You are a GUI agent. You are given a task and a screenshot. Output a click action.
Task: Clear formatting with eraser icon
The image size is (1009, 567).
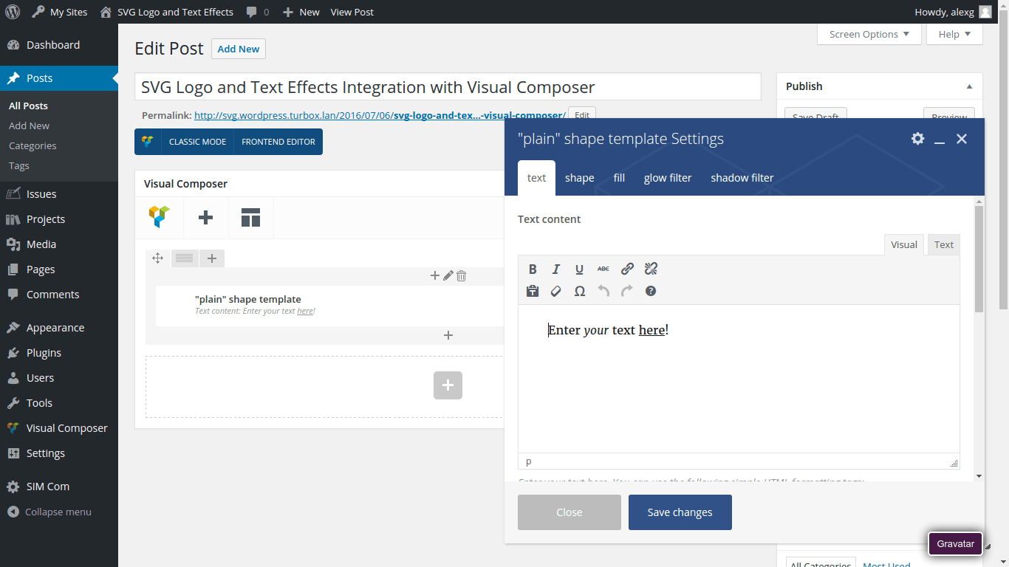[556, 292]
